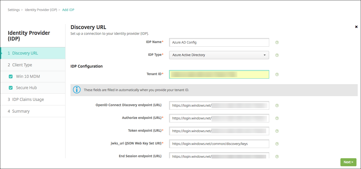Jump to the Summary step

pyautogui.click(x=21, y=111)
